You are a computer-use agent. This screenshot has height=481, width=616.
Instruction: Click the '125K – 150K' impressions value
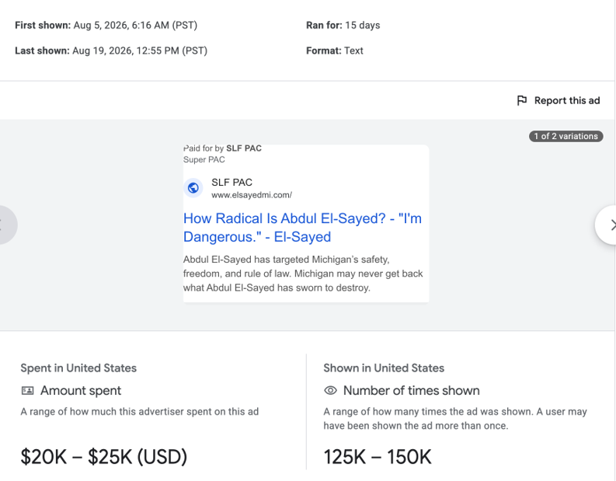click(x=378, y=457)
